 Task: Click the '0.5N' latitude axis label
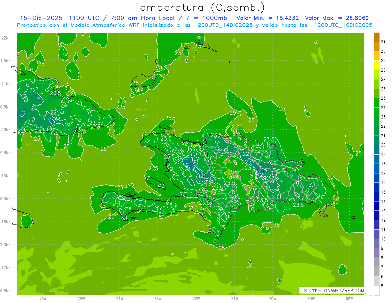(x=5, y=107)
